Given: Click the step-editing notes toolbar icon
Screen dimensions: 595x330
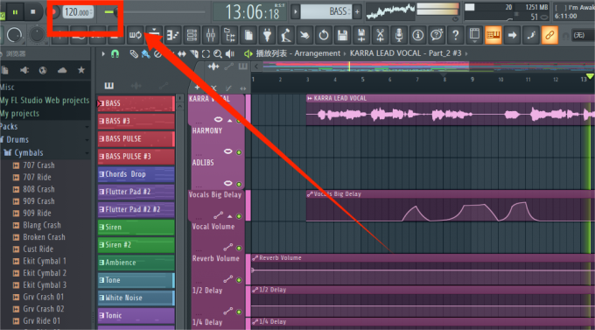Looking at the screenshot, I should [x=173, y=36].
